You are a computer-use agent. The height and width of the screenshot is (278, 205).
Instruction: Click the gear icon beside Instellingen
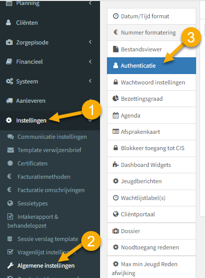pos(9,120)
